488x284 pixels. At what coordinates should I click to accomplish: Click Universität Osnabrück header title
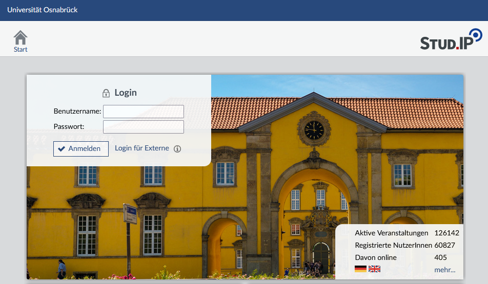[43, 10]
